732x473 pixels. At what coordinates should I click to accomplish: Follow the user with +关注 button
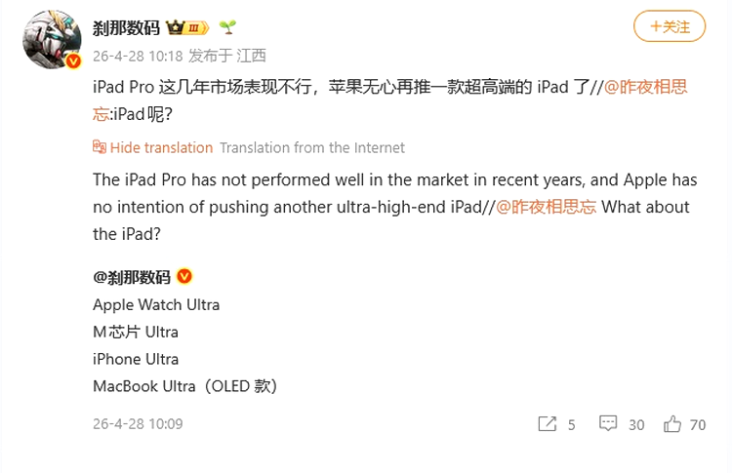670,26
